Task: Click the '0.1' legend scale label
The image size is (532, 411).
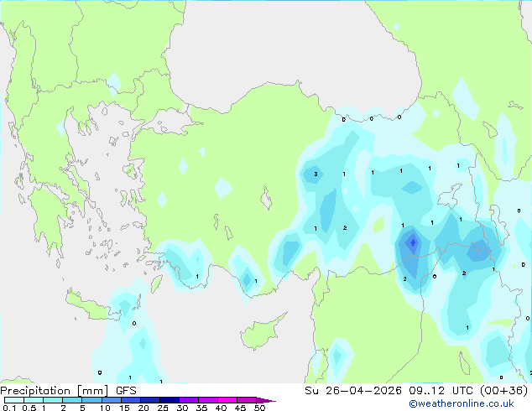Action: (x=9, y=408)
